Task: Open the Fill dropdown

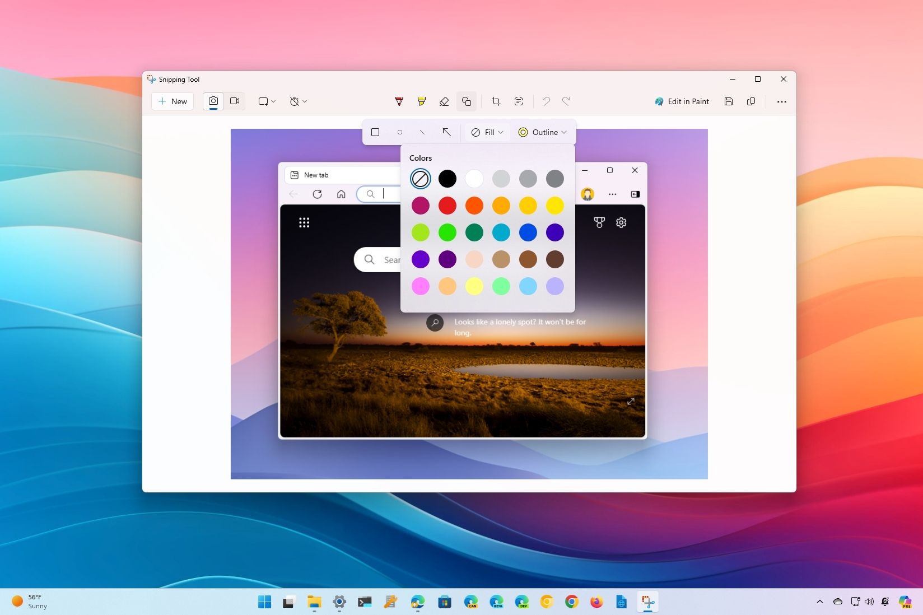Action: pos(486,132)
